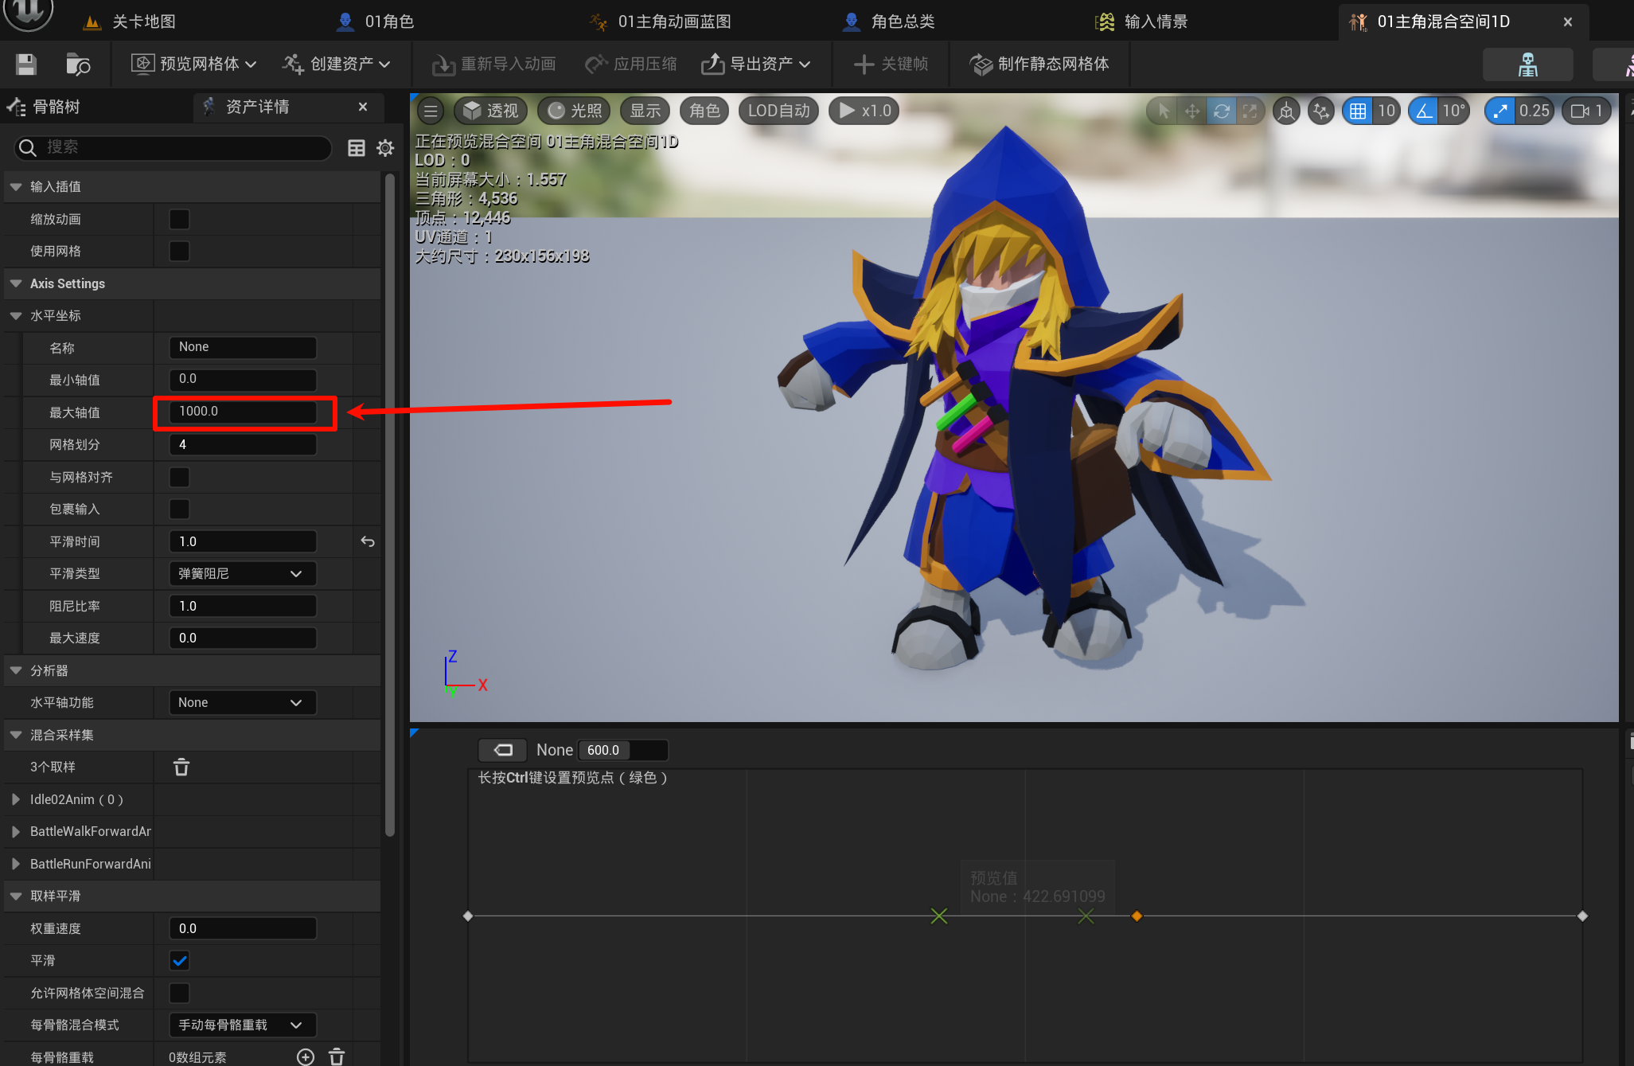Click the 最大轴值 input field showing 1000.0
Image resolution: width=1634 pixels, height=1066 pixels.
point(242,412)
